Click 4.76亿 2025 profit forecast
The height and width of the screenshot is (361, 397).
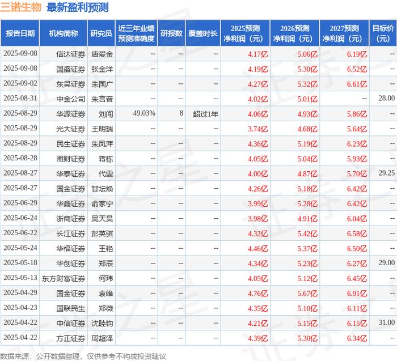[x=257, y=293]
